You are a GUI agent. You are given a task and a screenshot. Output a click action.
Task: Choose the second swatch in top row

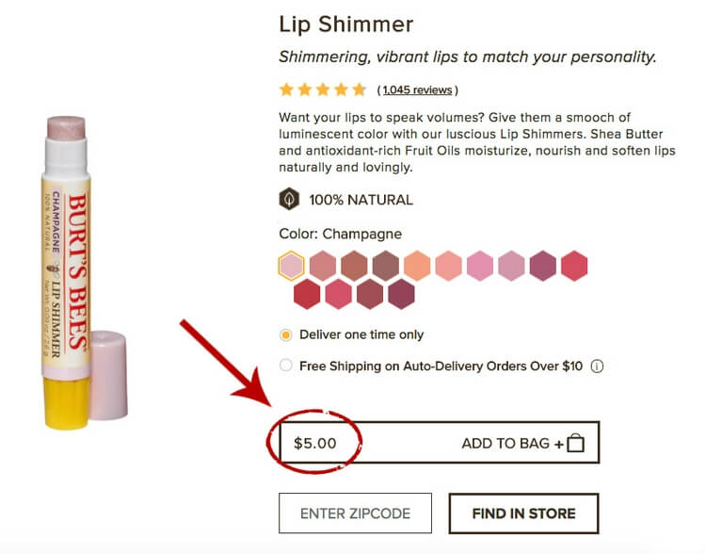tap(322, 266)
